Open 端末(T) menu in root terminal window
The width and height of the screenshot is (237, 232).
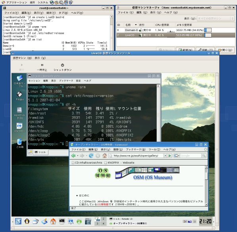coord(51,13)
